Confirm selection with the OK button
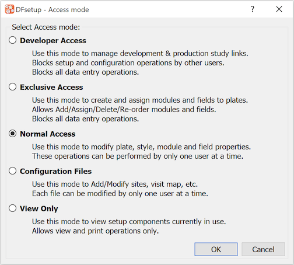 pyautogui.click(x=216, y=249)
